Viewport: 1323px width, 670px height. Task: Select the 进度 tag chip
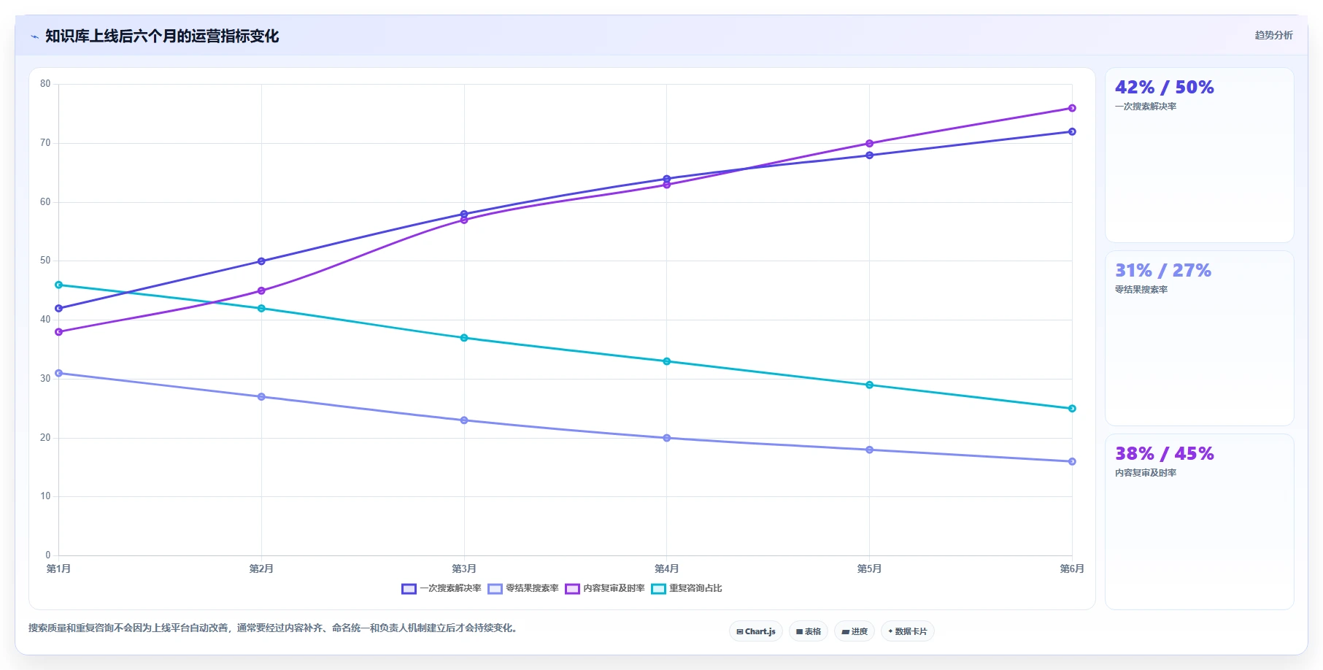click(x=855, y=631)
